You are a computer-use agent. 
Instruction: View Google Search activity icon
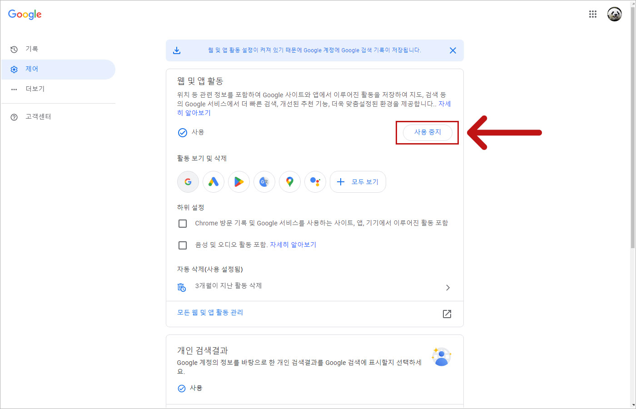(x=188, y=182)
